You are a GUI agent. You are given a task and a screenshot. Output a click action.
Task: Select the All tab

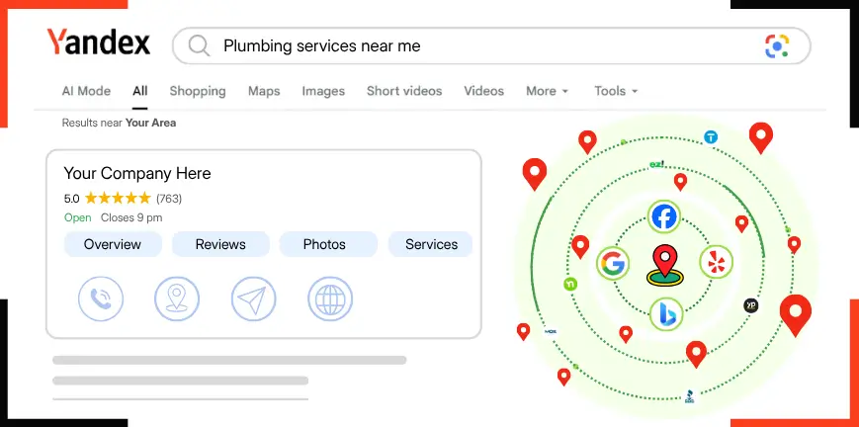point(140,91)
